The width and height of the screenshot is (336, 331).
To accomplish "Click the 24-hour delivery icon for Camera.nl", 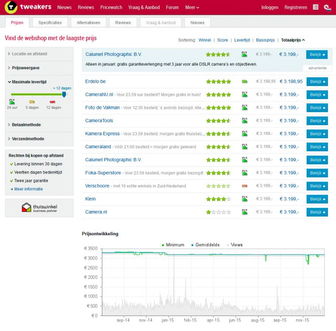I will tap(244, 212).
